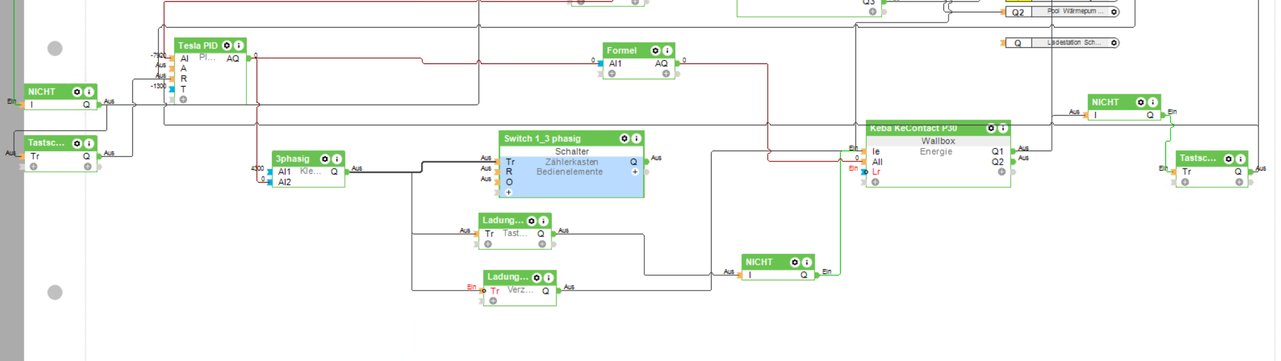1281x361 pixels.
Task: Click the -1300 value at Tesla PID
Action: [x=158, y=86]
